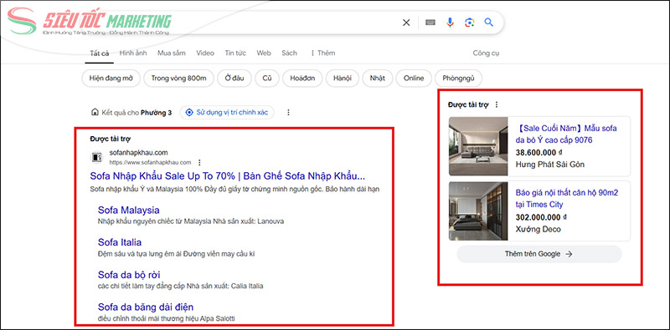
Task: Open the Sách tab
Action: (x=289, y=53)
